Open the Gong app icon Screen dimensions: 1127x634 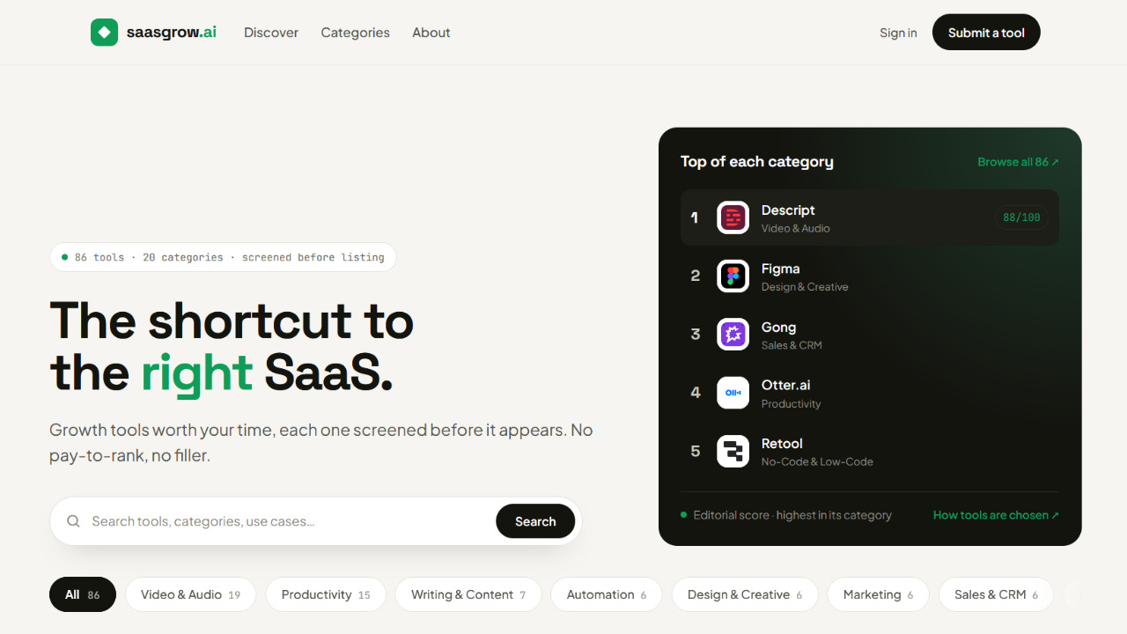pos(733,335)
